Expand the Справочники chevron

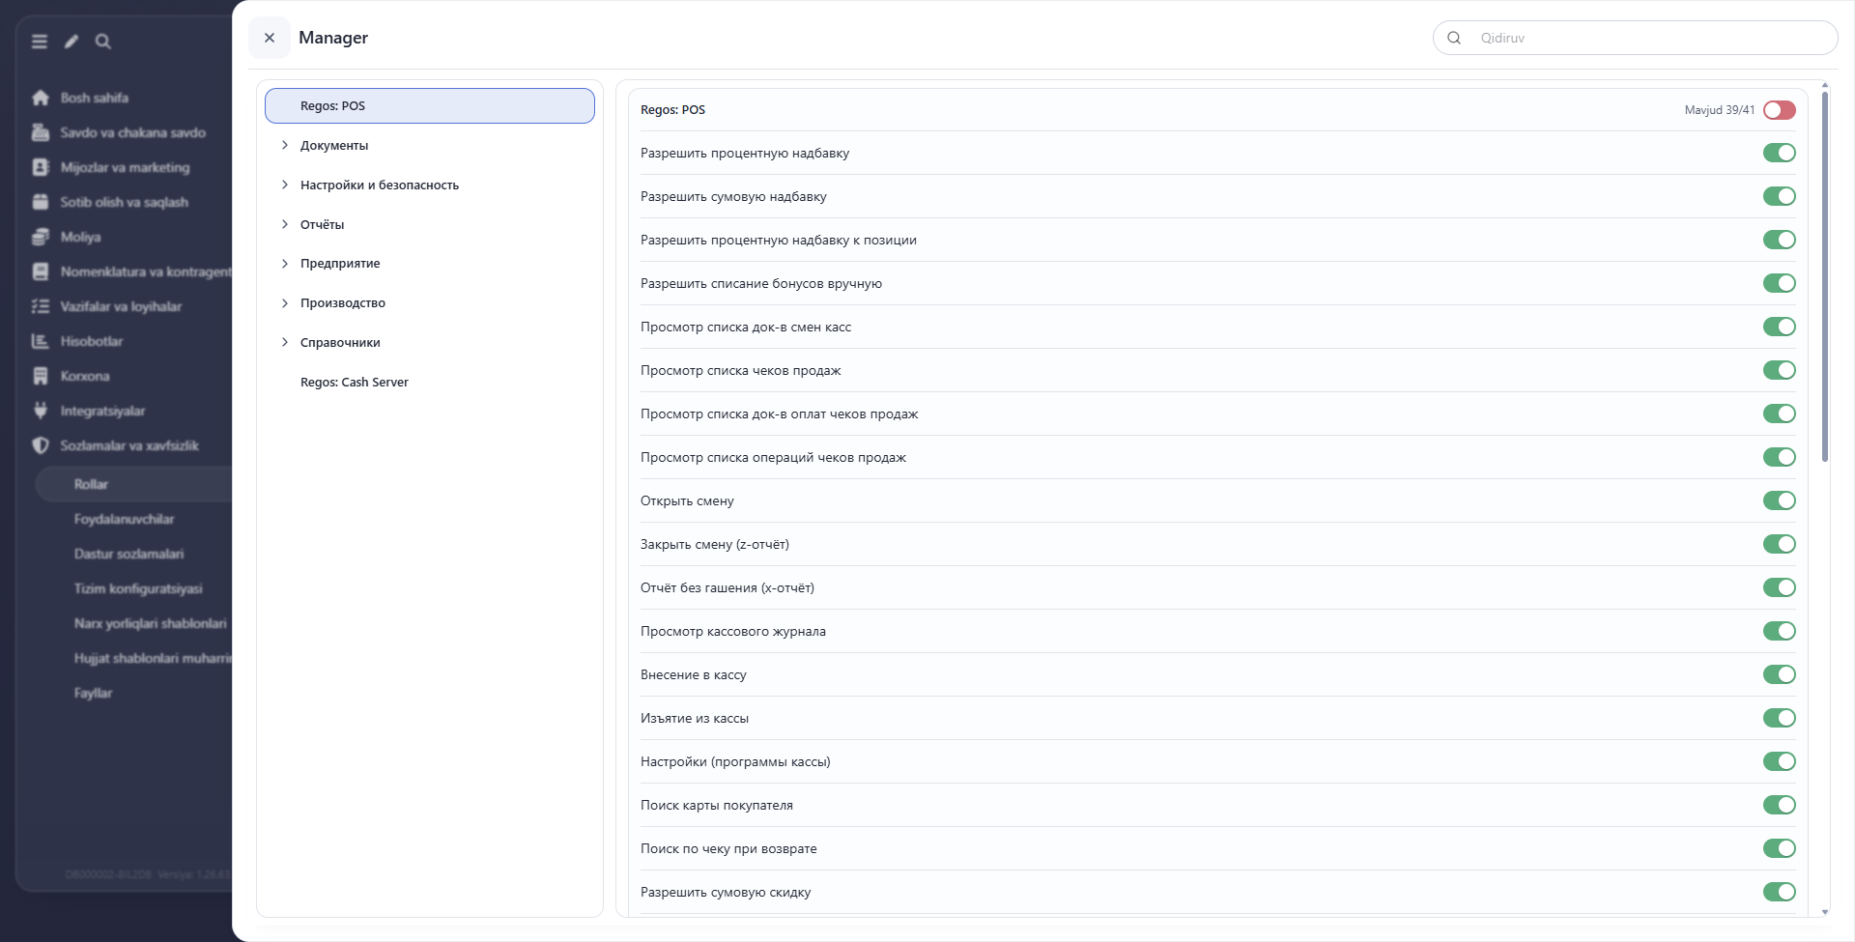click(285, 342)
